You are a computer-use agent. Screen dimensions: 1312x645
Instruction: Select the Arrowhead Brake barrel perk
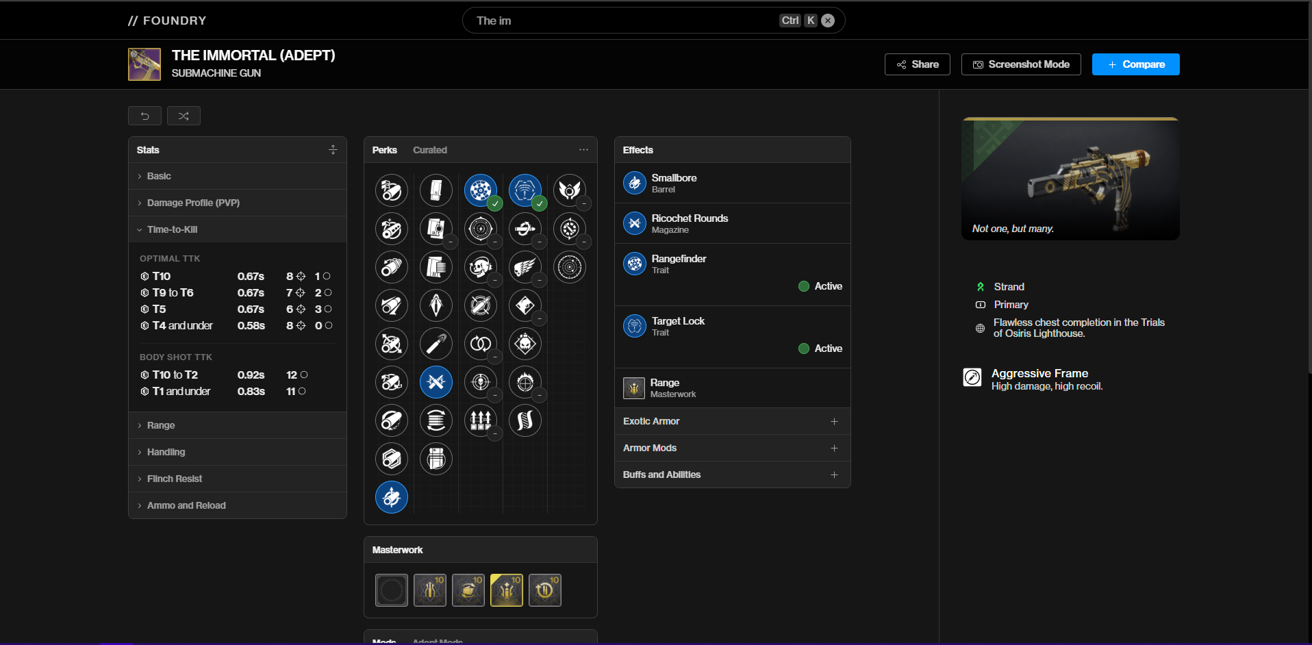(392, 190)
